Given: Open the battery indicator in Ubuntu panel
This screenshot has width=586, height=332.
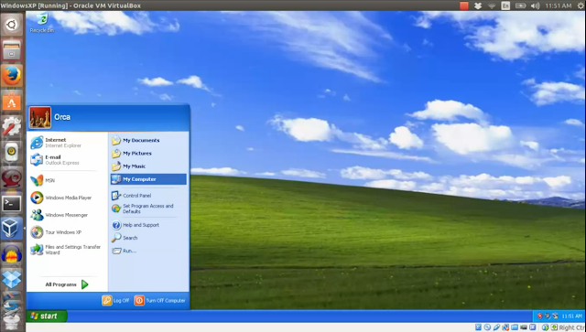Looking at the screenshot, I should [x=521, y=6].
